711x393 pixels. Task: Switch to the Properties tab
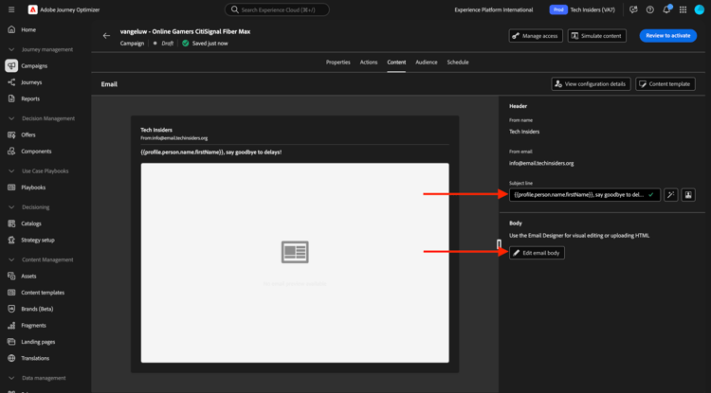(337, 63)
